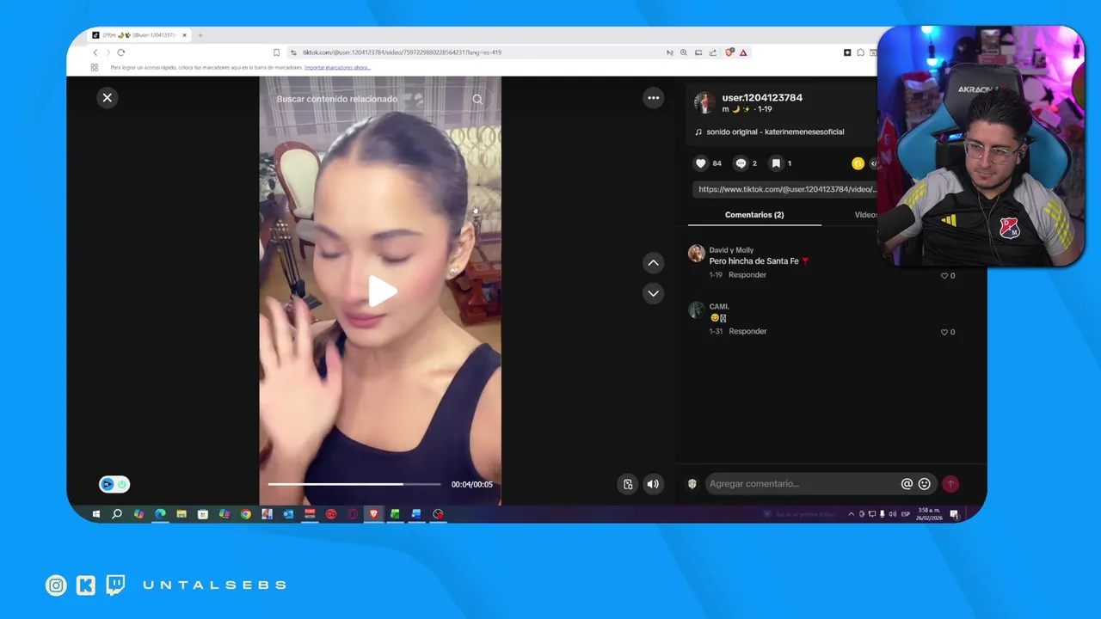Go to next video with down arrow
This screenshot has height=619, width=1101.
pos(654,294)
